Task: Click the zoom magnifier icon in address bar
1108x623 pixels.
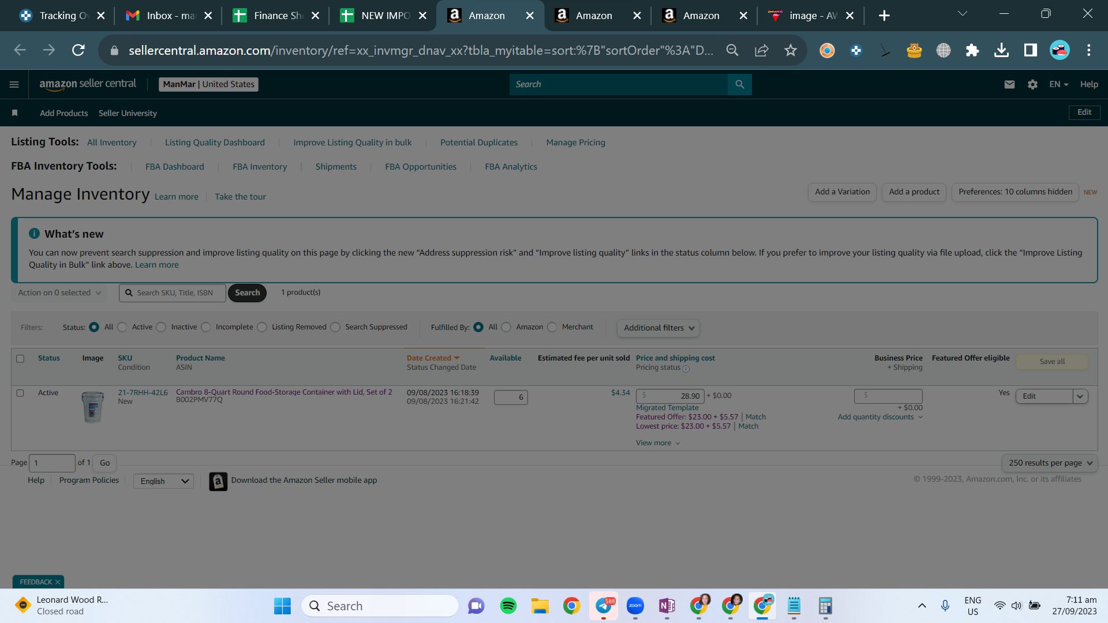Action: pos(732,50)
